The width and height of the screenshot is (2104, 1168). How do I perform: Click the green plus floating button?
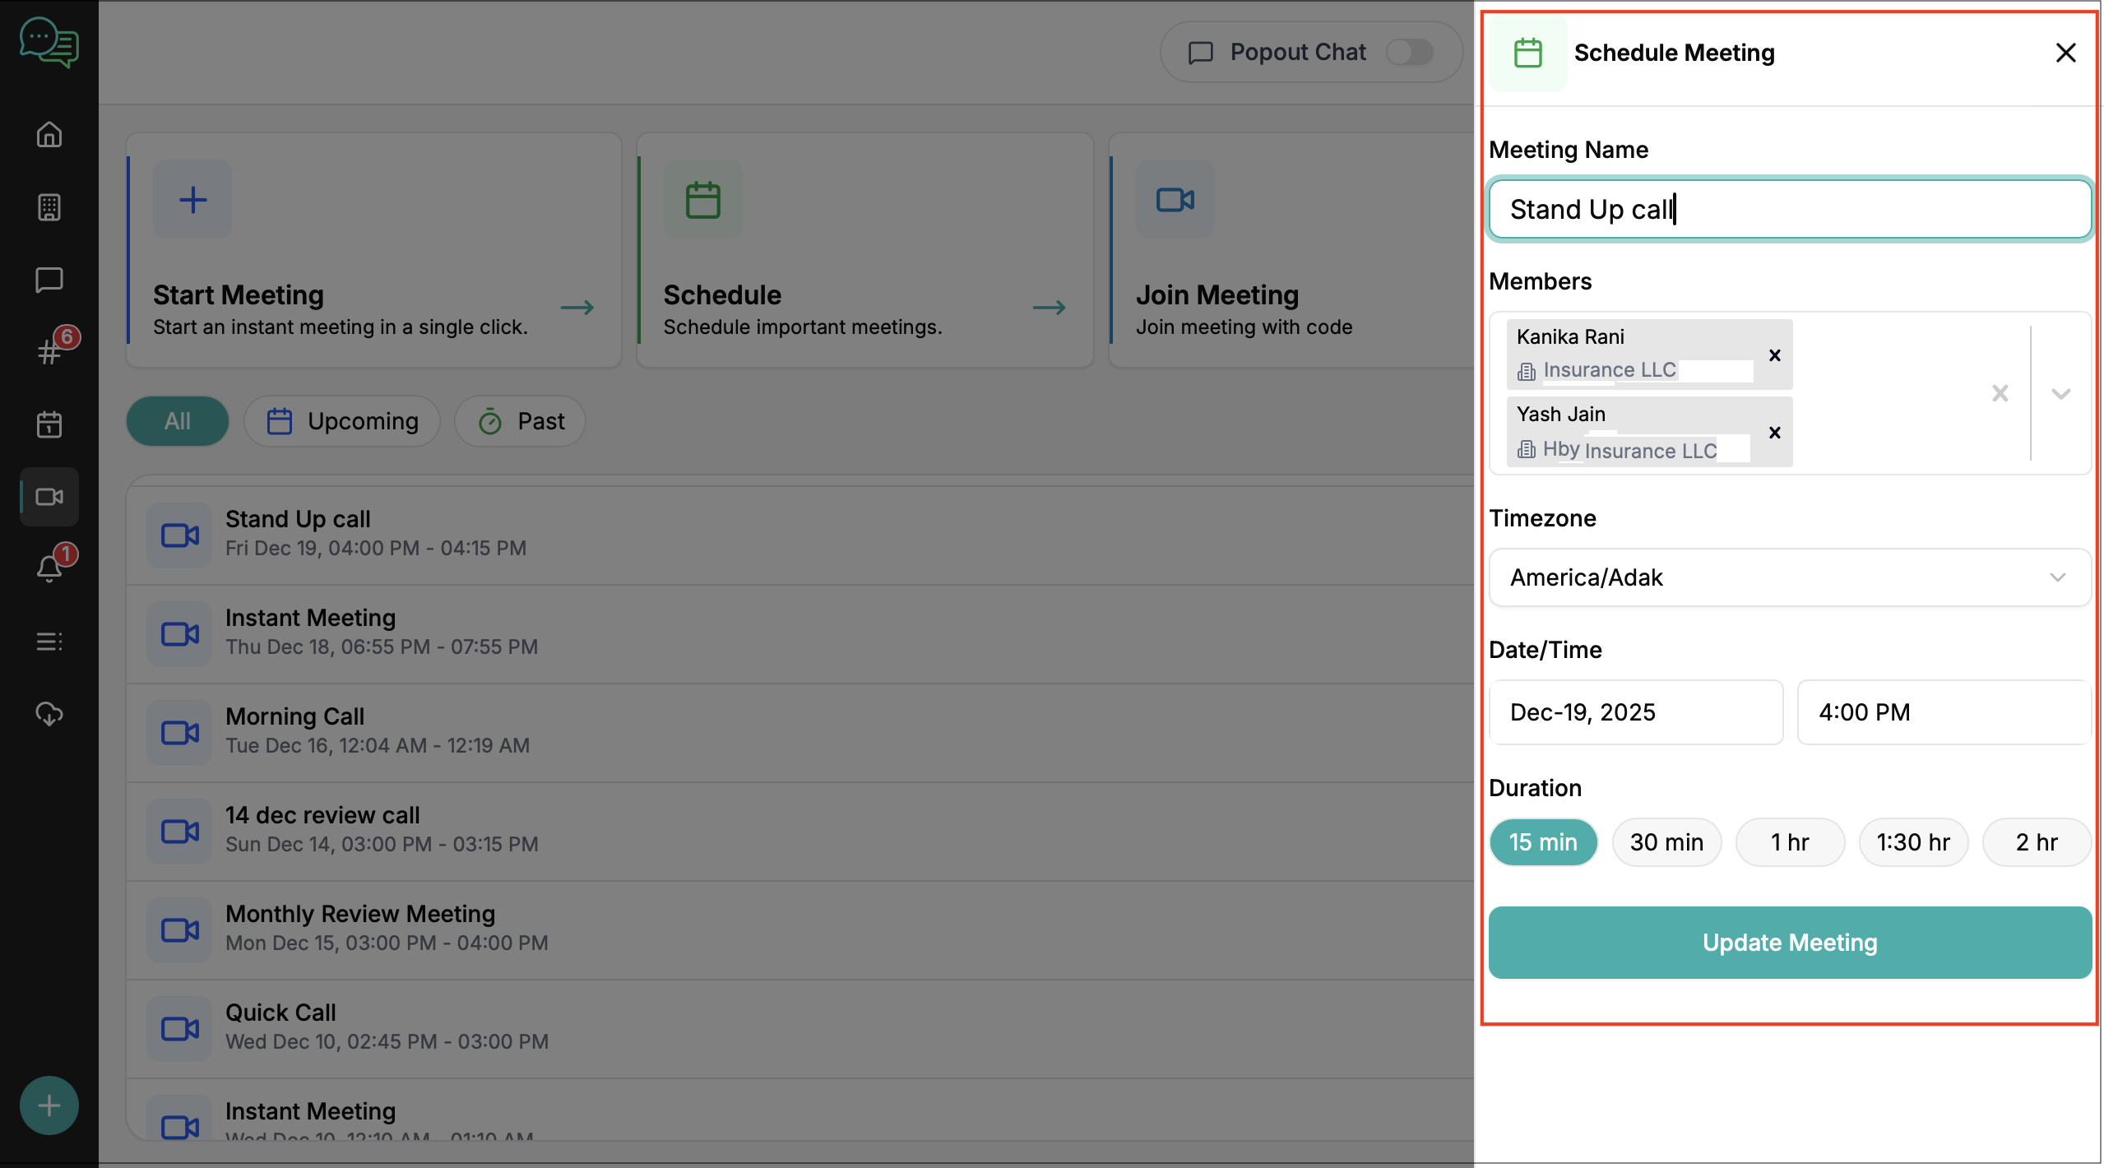tap(49, 1105)
